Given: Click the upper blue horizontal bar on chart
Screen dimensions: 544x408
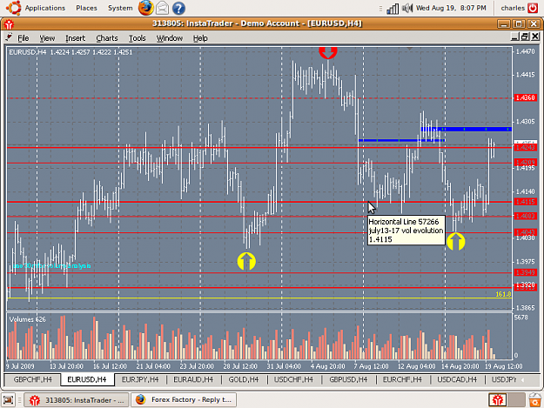Looking at the screenshot, I should coord(466,130).
